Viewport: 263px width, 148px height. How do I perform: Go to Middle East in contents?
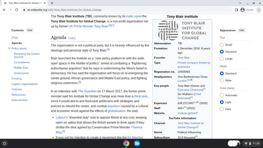pyautogui.click(x=21, y=68)
